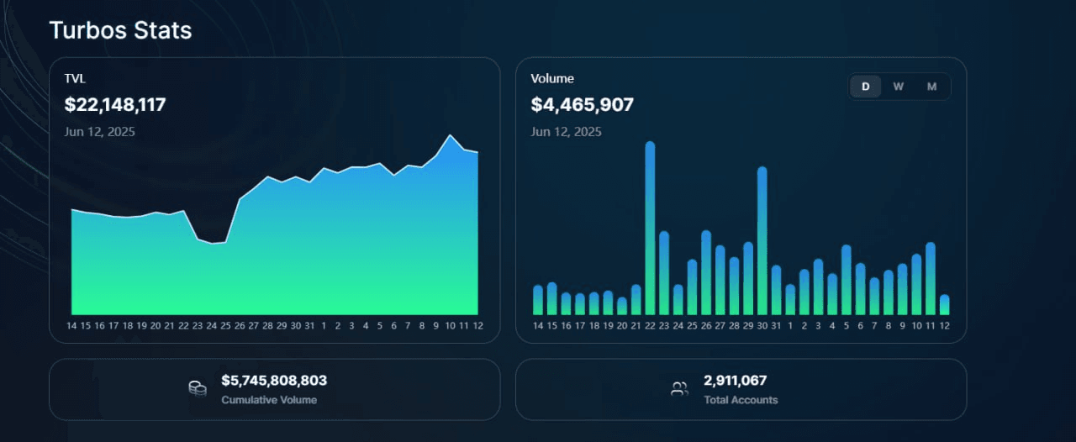This screenshot has height=442, width=1076.
Task: Click the Cumulative Volume coins icon
Action: (x=198, y=389)
